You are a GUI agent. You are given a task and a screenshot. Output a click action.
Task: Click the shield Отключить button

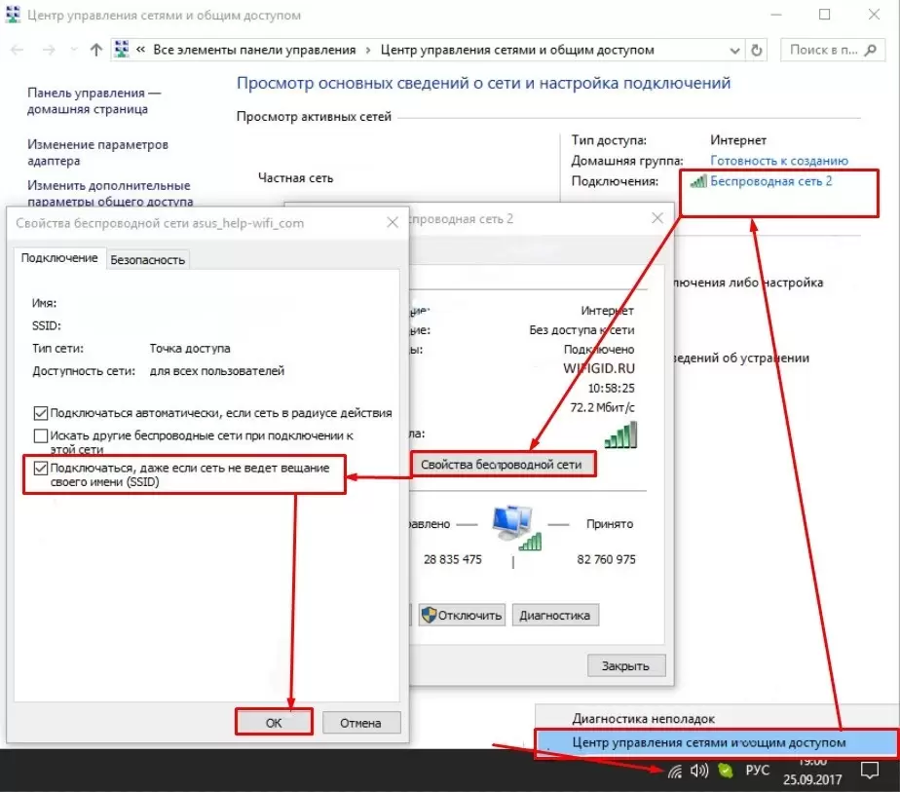[x=462, y=615]
